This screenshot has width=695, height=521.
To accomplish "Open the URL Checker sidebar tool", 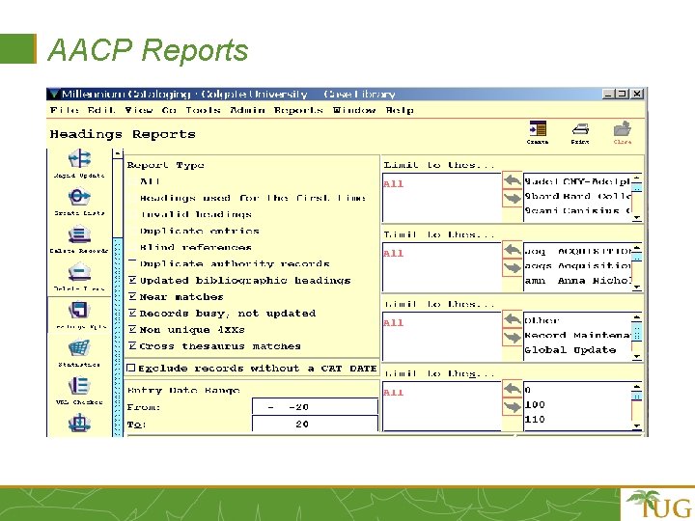I will [79, 391].
